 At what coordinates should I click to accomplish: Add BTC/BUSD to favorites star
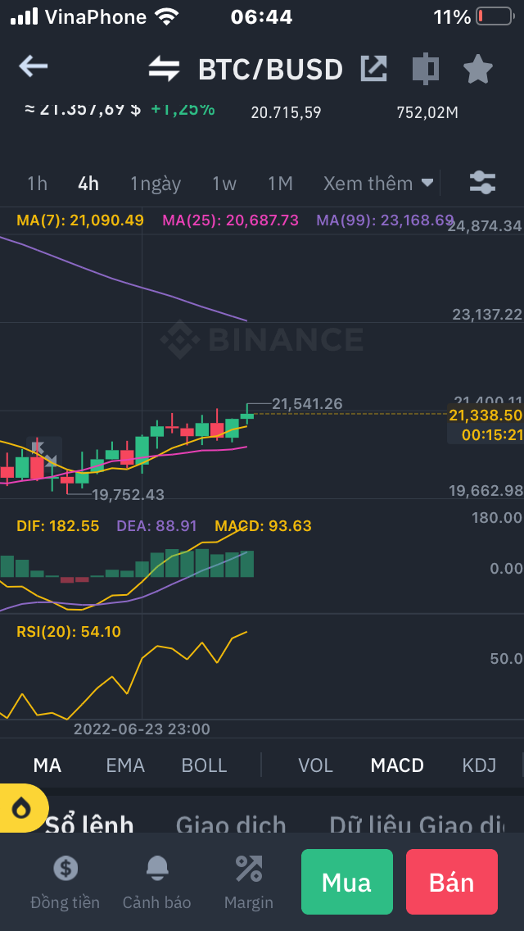(477, 70)
